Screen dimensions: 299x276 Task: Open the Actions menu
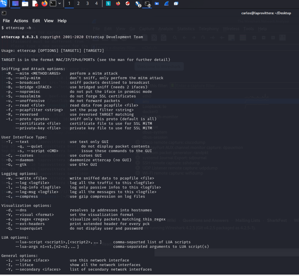[21, 21]
